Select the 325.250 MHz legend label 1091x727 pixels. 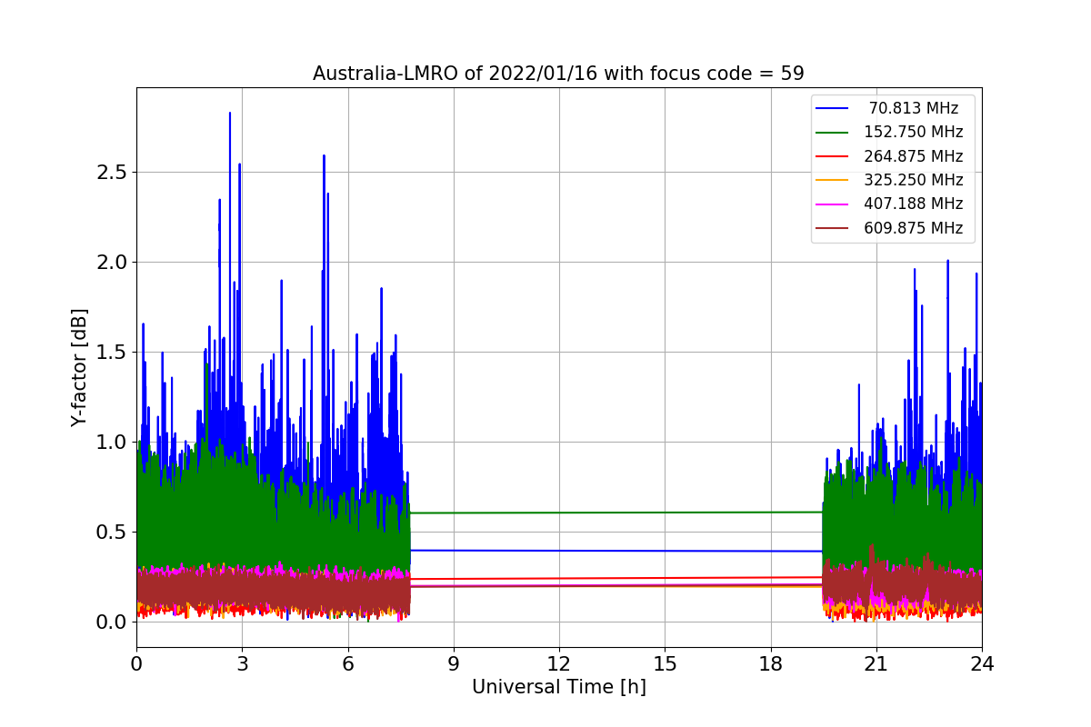[914, 180]
